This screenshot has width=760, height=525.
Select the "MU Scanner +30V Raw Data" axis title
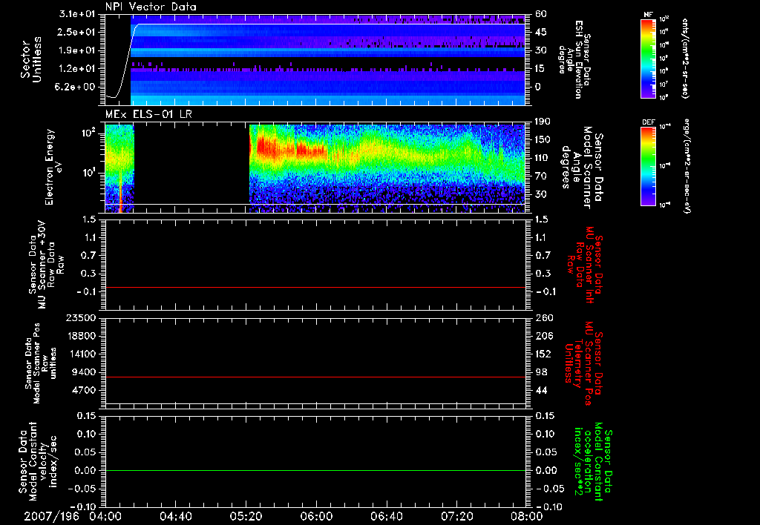coord(45,265)
